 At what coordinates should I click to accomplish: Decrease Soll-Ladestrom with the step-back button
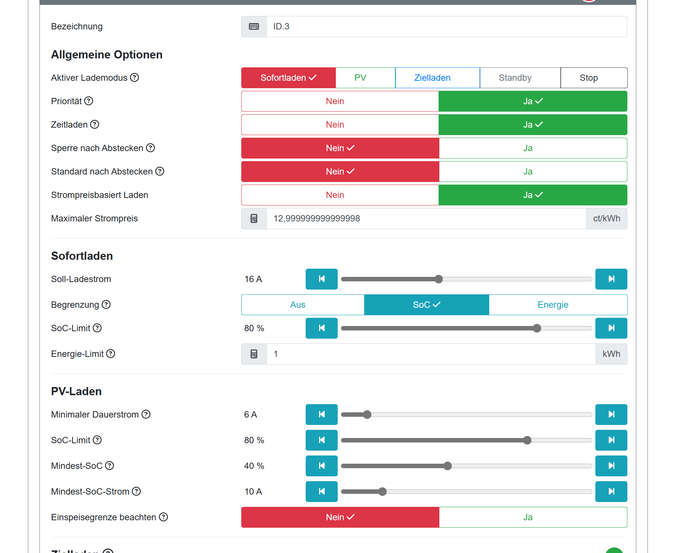(x=322, y=279)
